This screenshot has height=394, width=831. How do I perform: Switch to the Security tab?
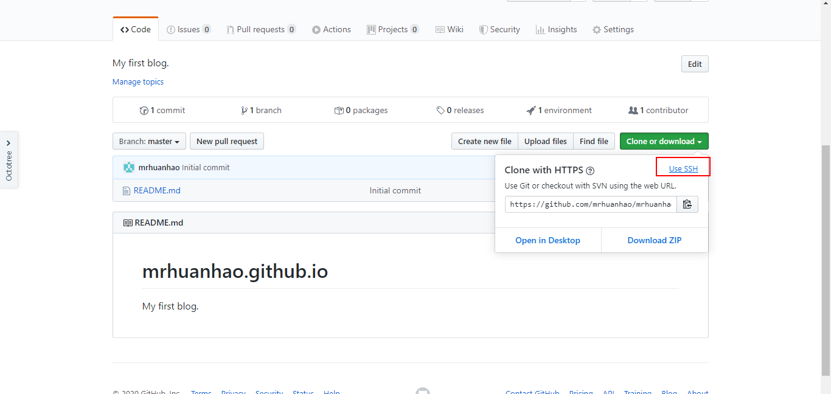pos(499,29)
